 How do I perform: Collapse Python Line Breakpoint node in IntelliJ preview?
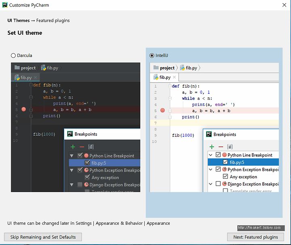coord(211,155)
